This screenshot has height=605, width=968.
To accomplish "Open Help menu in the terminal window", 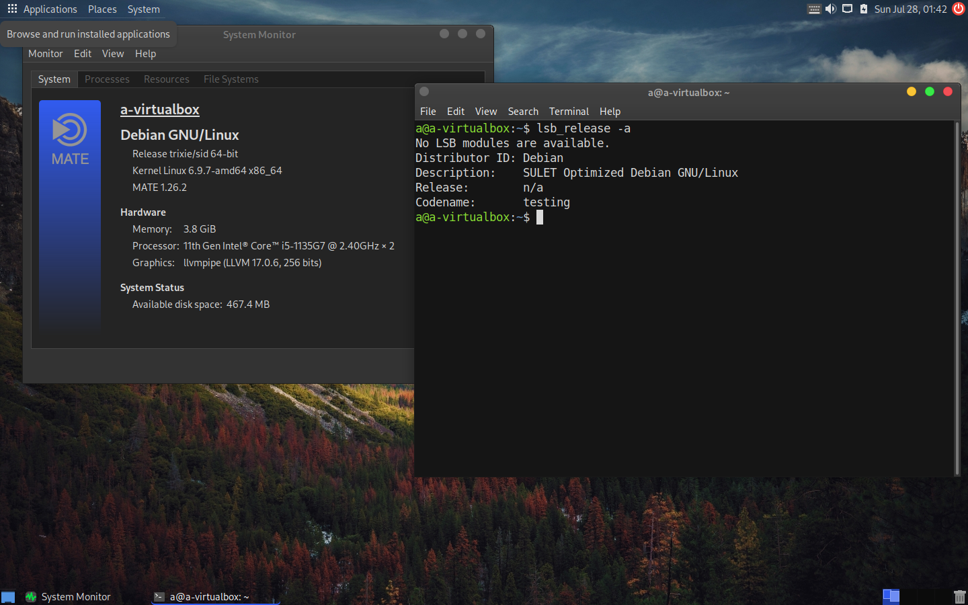I will [610, 112].
